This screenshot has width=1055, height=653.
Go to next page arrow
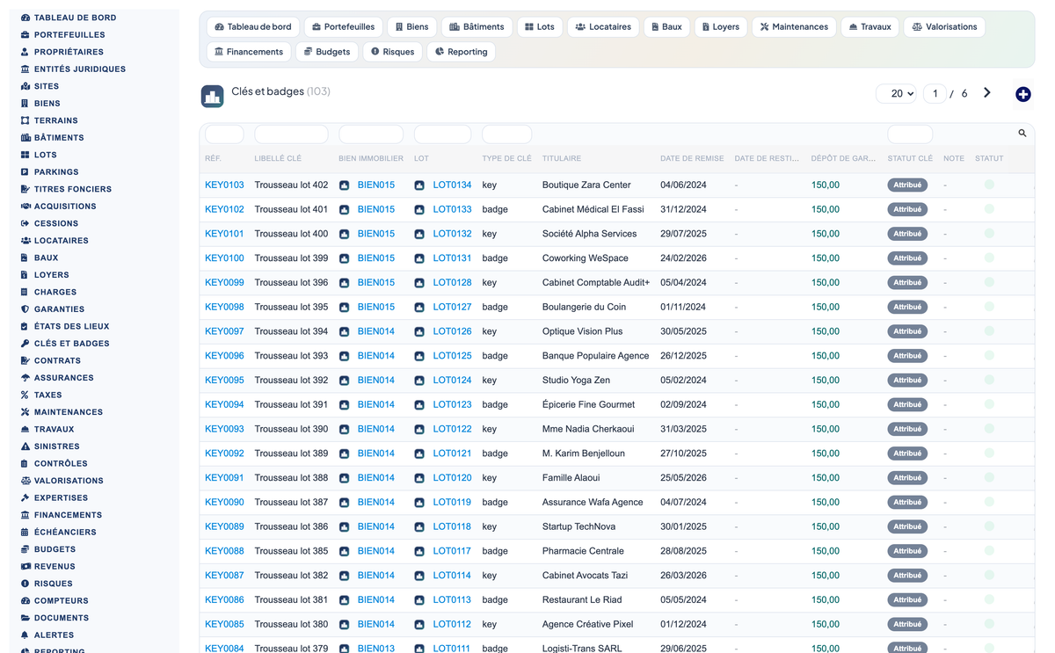[x=987, y=93]
